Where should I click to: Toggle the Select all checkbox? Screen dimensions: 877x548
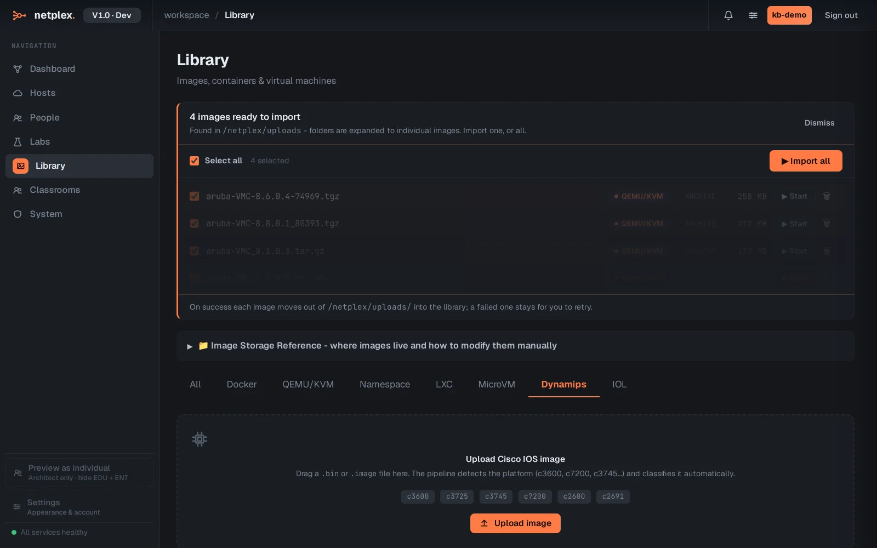(194, 161)
